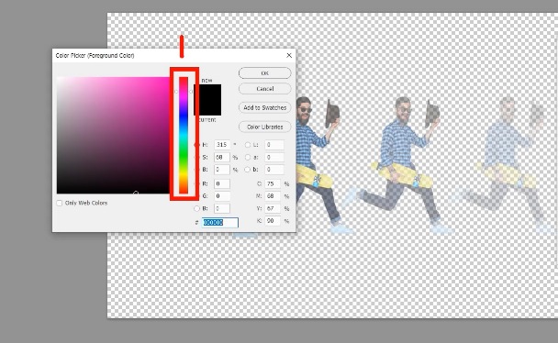Click the Green (G) value field
The width and height of the screenshot is (558, 343).
click(x=222, y=196)
